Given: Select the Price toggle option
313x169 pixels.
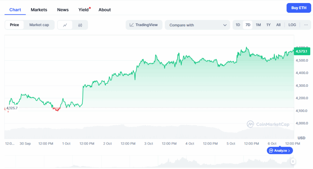Looking at the screenshot, I should click(x=14, y=25).
